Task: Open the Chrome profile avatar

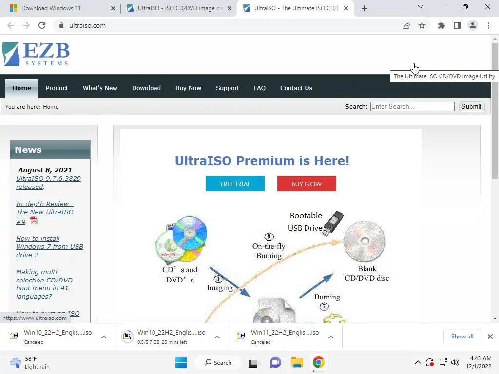Action: pos(473,25)
